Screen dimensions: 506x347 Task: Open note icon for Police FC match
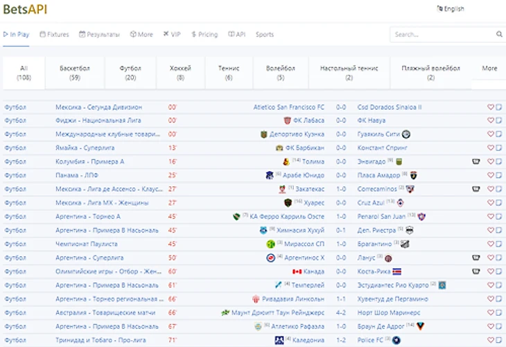tap(498, 340)
